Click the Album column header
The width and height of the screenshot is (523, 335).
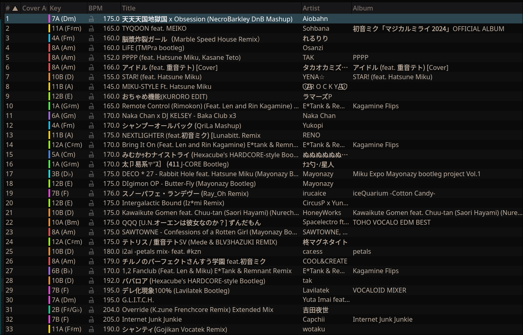(363, 8)
